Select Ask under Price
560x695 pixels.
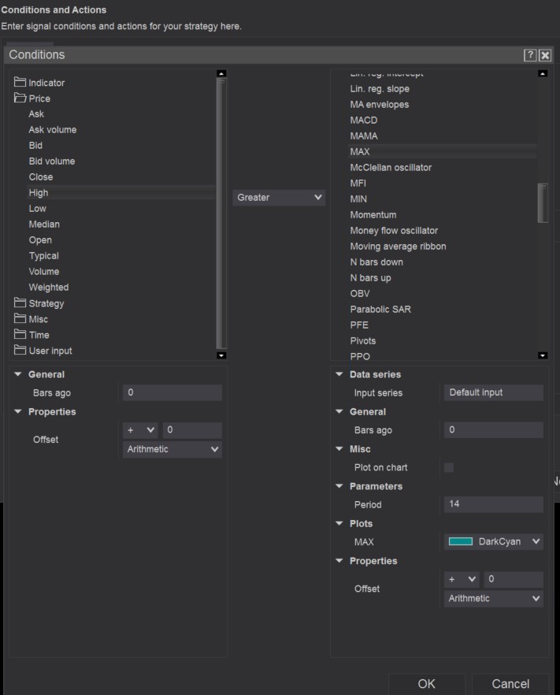(x=36, y=114)
